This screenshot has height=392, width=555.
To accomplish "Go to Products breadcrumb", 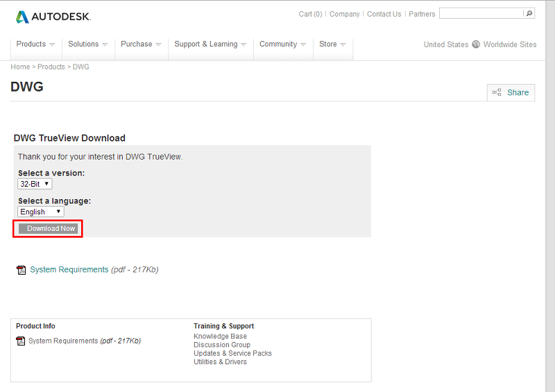I will pyautogui.click(x=51, y=67).
